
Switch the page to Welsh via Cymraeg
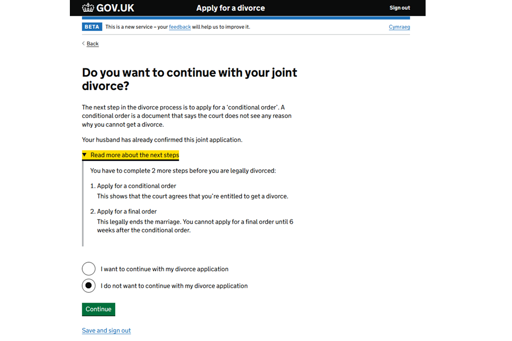pyautogui.click(x=399, y=27)
